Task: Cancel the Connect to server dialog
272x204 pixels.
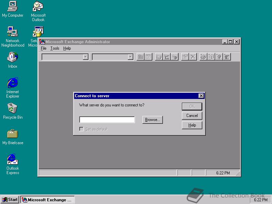Action: [192, 116]
